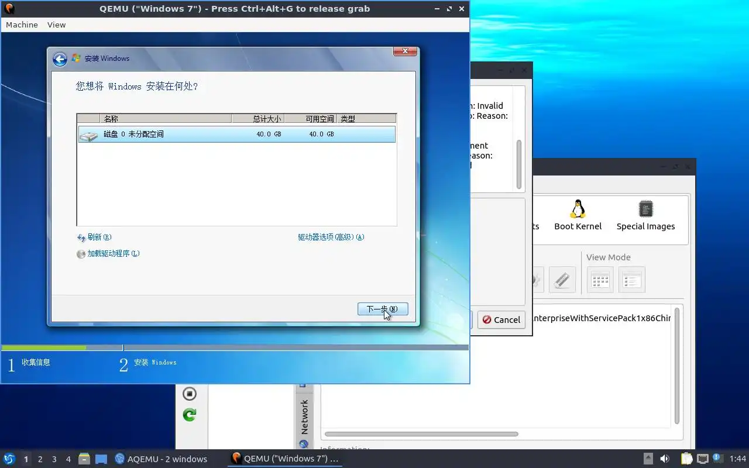Open the View menu in QEMU
The width and height of the screenshot is (749, 468).
pos(56,25)
